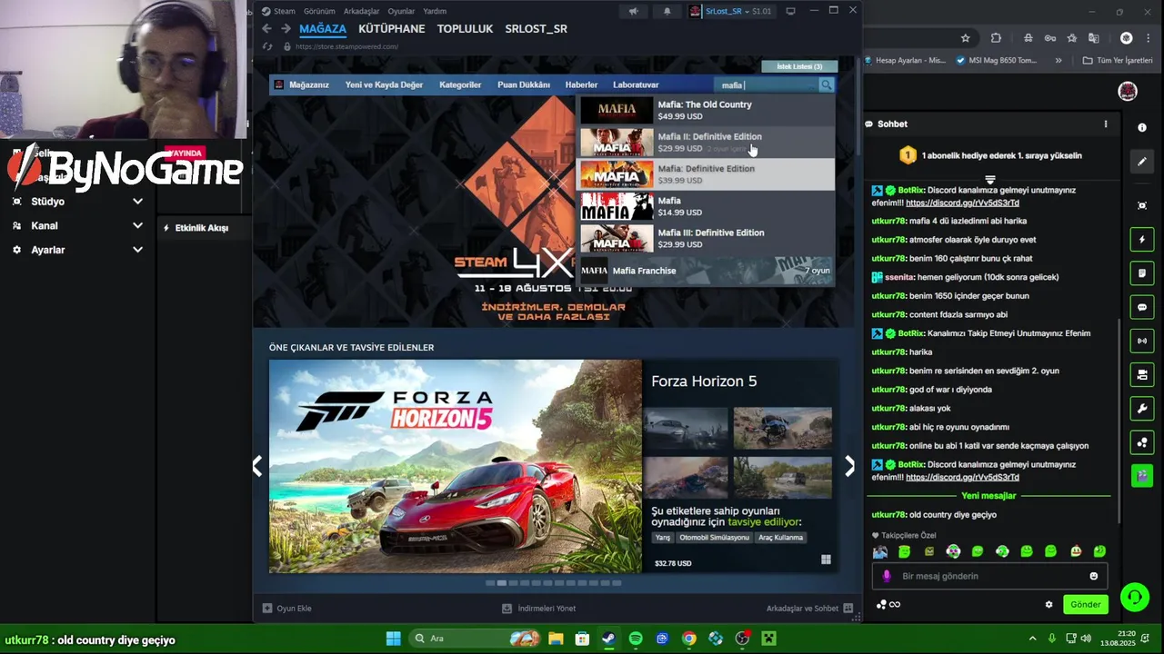This screenshot has width=1164, height=654.
Task: Open the SrLost_SR account dropdown in Steam
Action: tap(730, 11)
